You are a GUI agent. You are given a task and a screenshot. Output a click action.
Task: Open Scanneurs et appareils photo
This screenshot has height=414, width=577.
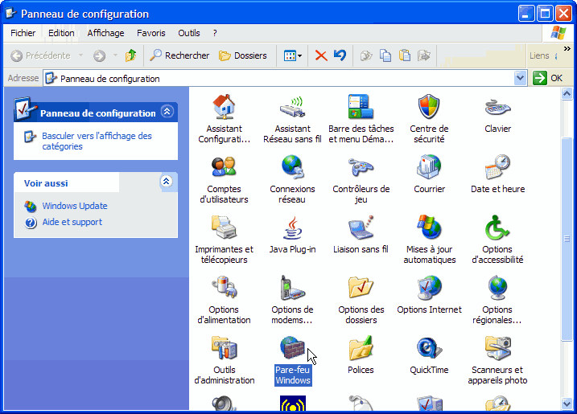coord(497,360)
